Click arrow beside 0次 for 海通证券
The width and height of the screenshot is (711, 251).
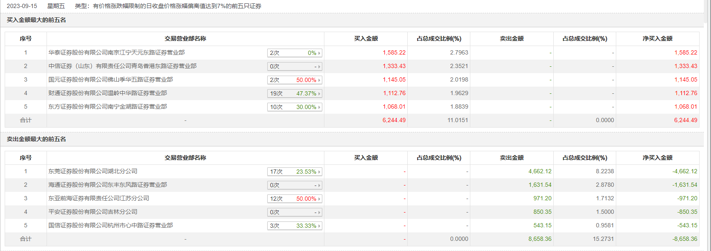coord(319,185)
